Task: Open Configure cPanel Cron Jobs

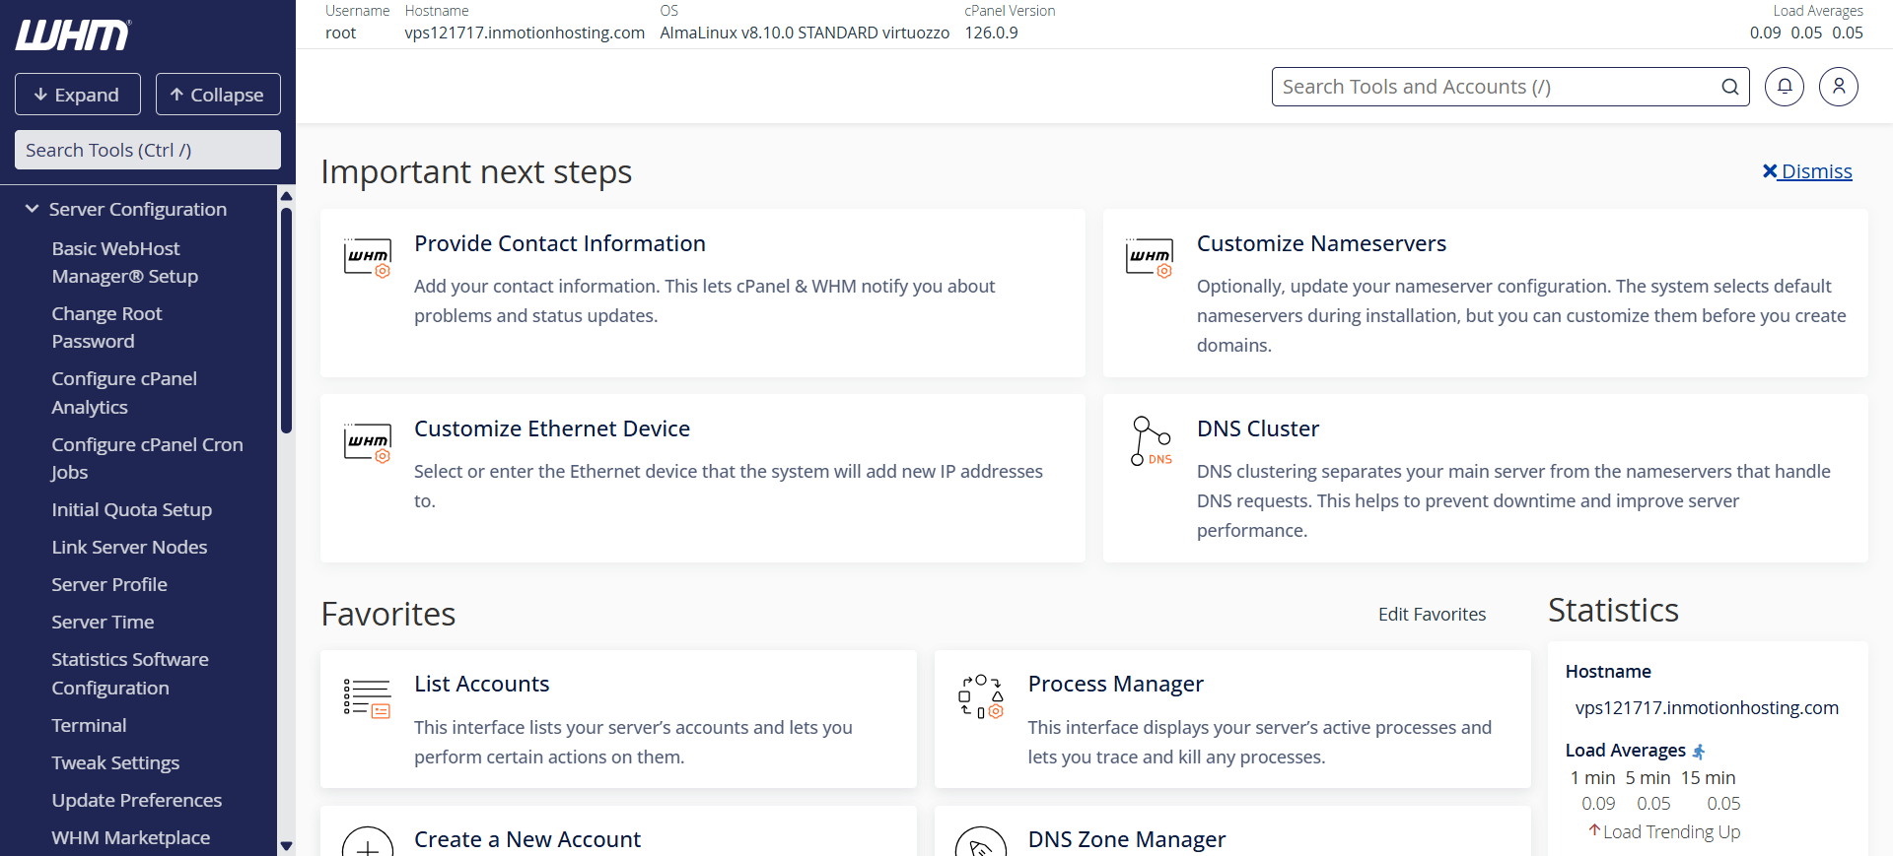Action: click(x=147, y=458)
